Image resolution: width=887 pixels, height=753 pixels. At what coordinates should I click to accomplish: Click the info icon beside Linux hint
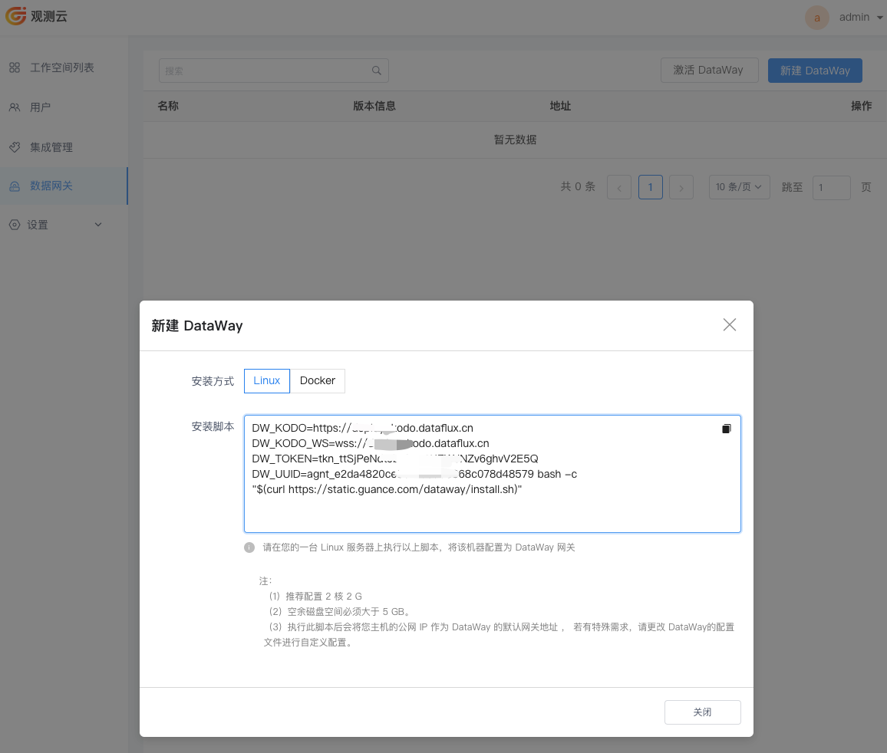(249, 547)
